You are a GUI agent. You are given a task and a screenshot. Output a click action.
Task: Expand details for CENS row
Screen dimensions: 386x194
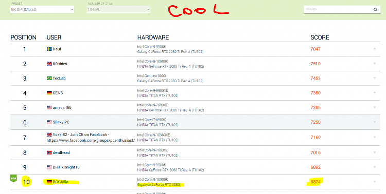(x=375, y=93)
